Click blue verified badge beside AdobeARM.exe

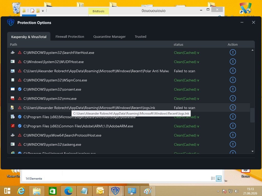pyautogui.click(x=19, y=126)
